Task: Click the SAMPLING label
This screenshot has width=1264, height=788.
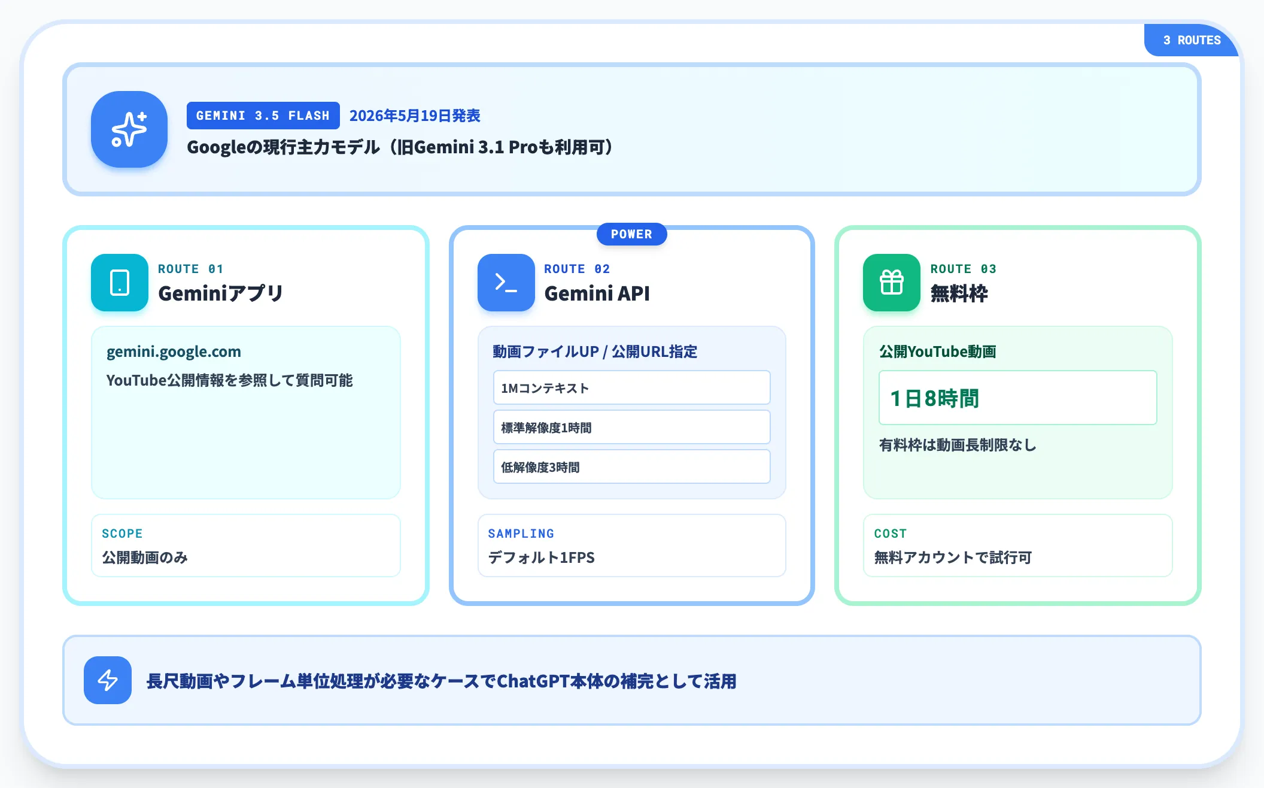Action: coord(521,534)
